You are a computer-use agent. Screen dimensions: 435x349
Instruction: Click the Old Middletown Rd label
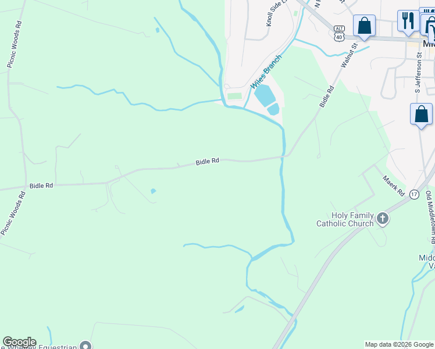(431, 217)
